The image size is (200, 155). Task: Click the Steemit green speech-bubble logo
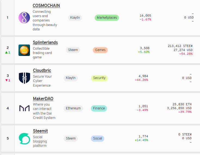(24, 139)
